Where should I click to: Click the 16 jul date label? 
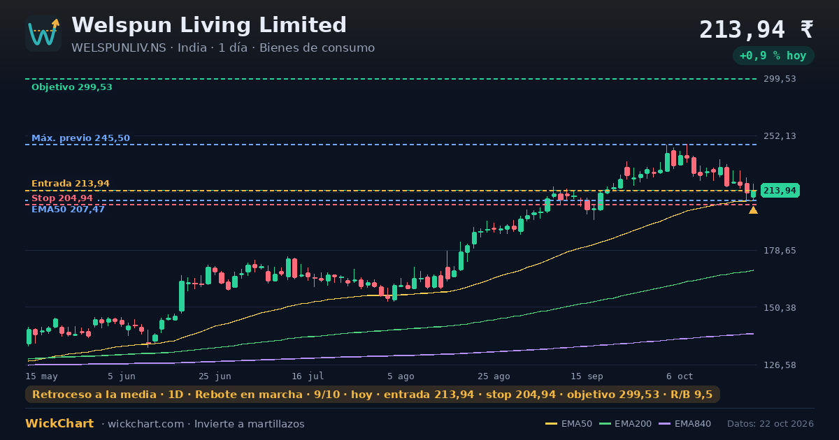click(308, 376)
